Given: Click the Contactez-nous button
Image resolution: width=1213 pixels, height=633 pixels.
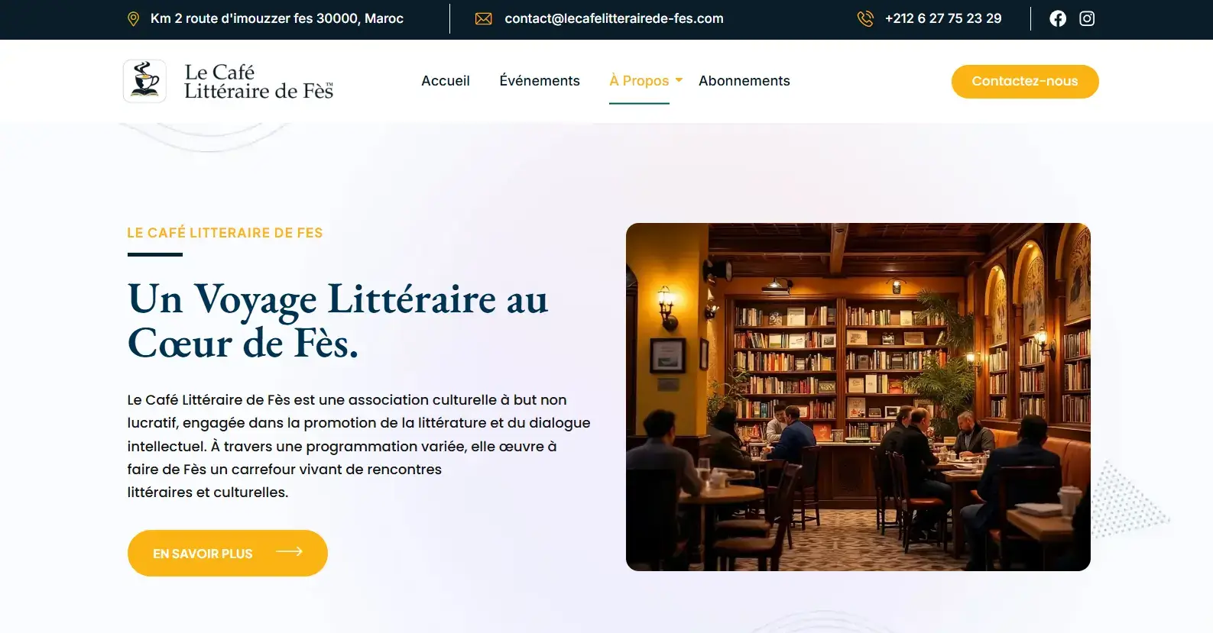Looking at the screenshot, I should (1025, 82).
